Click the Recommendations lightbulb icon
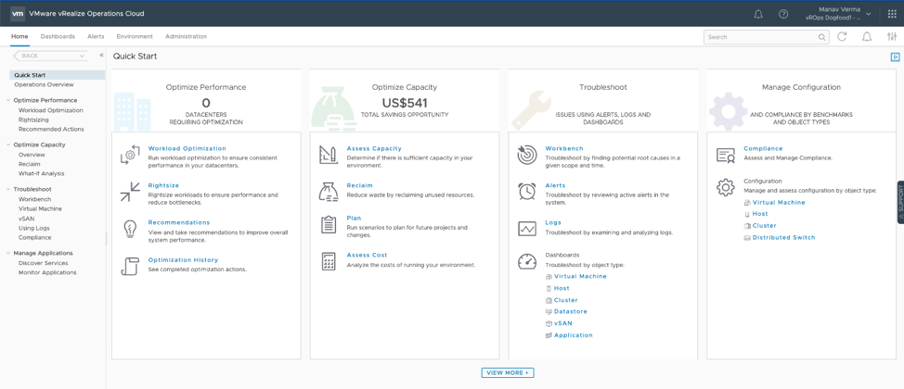Viewport: 904px width, 389px height. [x=130, y=229]
